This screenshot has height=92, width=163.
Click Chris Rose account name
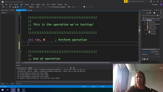pyautogui.click(x=155, y=5)
